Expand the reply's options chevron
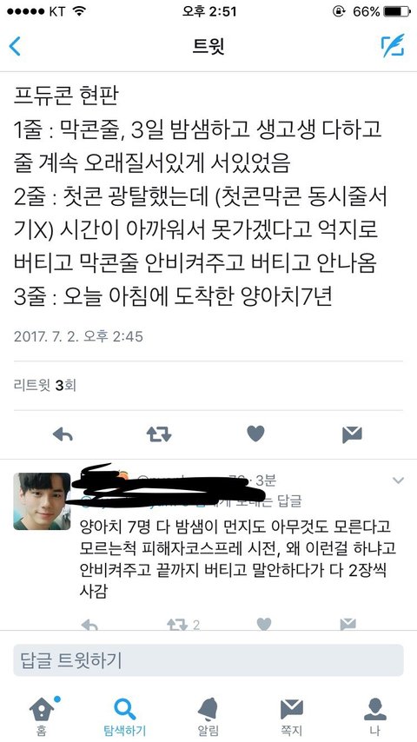Viewport: 417px width, 742px height. click(x=398, y=480)
